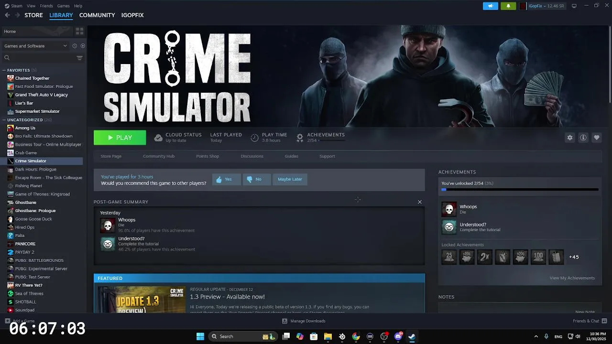Open Chrome from the taskbar
This screenshot has height=344, width=612.
click(x=356, y=336)
